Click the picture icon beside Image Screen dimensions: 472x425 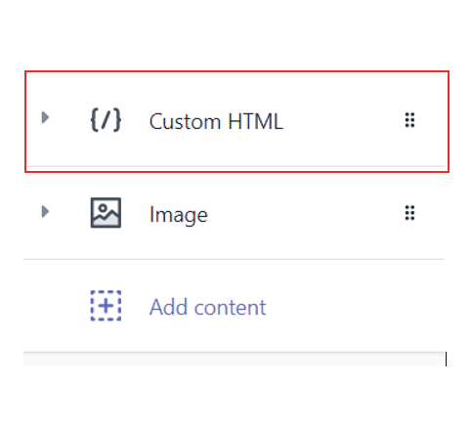(106, 213)
